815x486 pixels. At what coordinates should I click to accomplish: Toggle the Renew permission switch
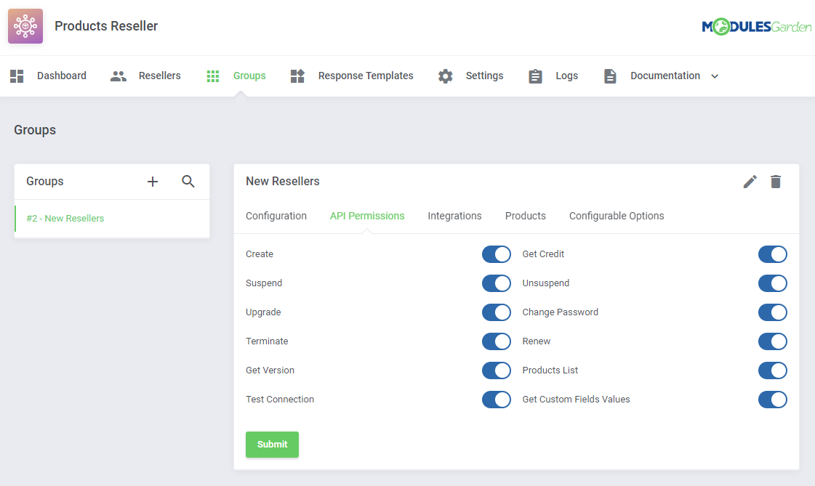(x=773, y=341)
